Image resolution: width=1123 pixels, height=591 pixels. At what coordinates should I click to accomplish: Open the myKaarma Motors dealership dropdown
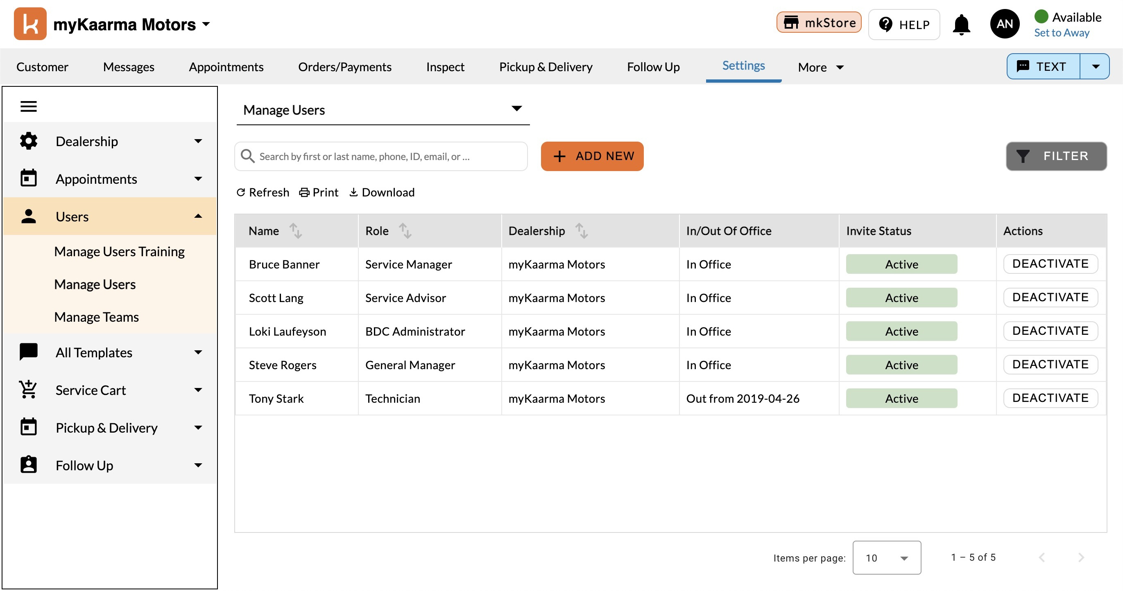pyautogui.click(x=132, y=25)
